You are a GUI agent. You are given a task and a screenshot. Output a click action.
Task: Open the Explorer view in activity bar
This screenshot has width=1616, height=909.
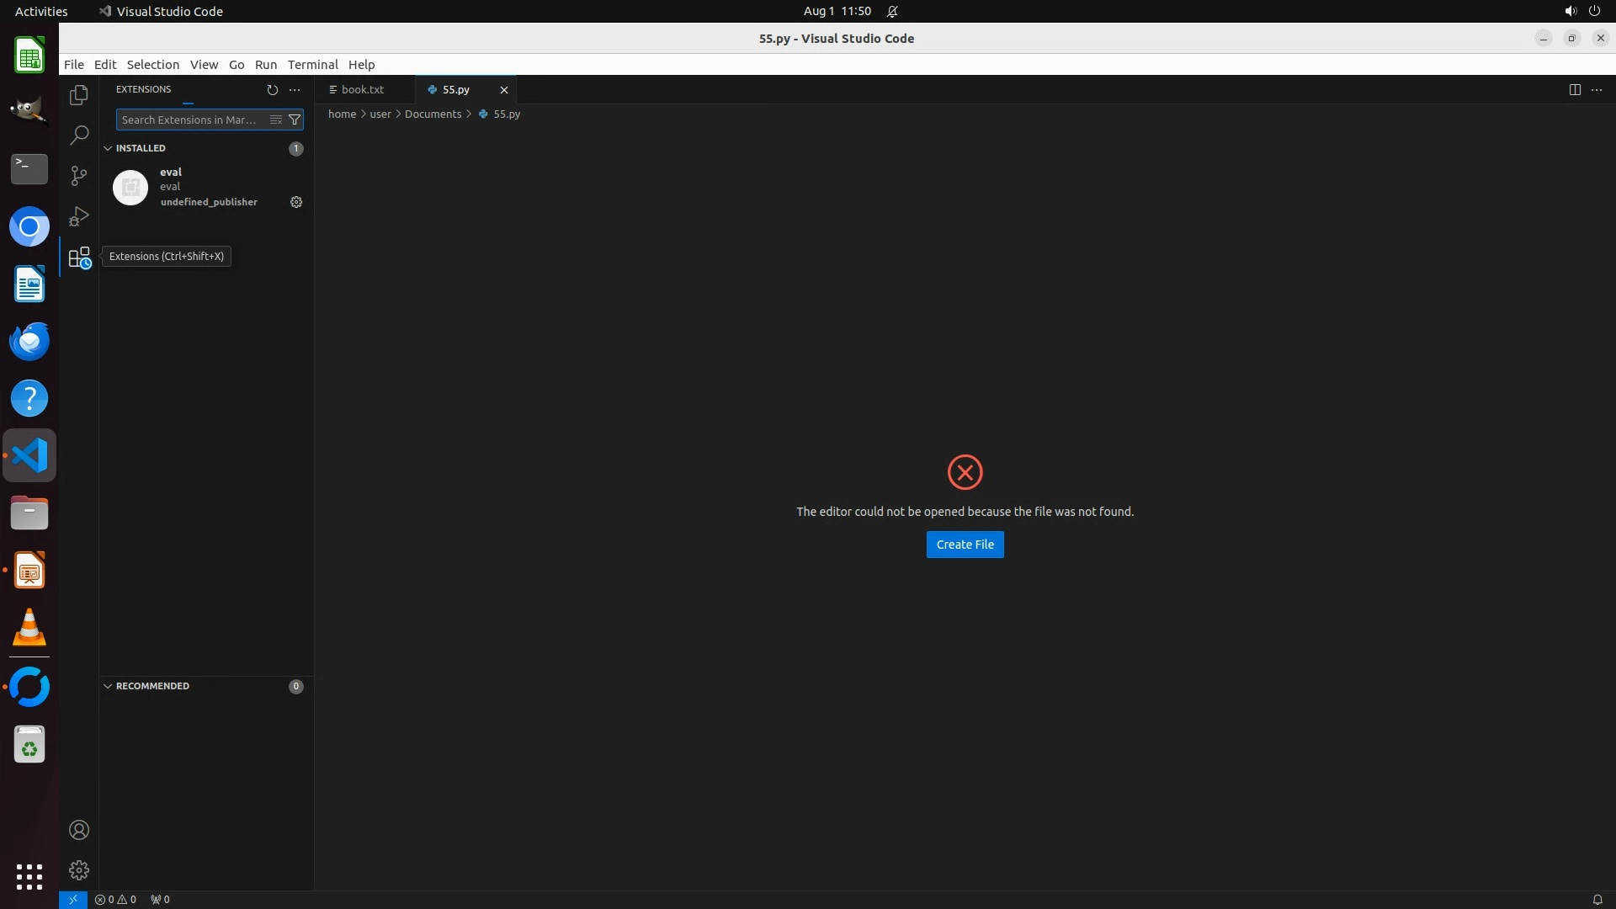79,95
